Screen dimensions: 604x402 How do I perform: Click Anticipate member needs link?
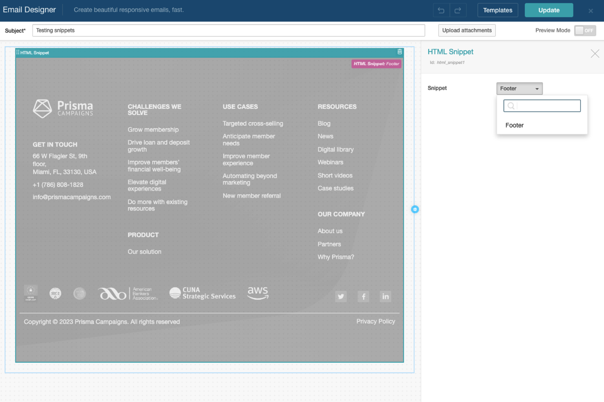pyautogui.click(x=249, y=140)
